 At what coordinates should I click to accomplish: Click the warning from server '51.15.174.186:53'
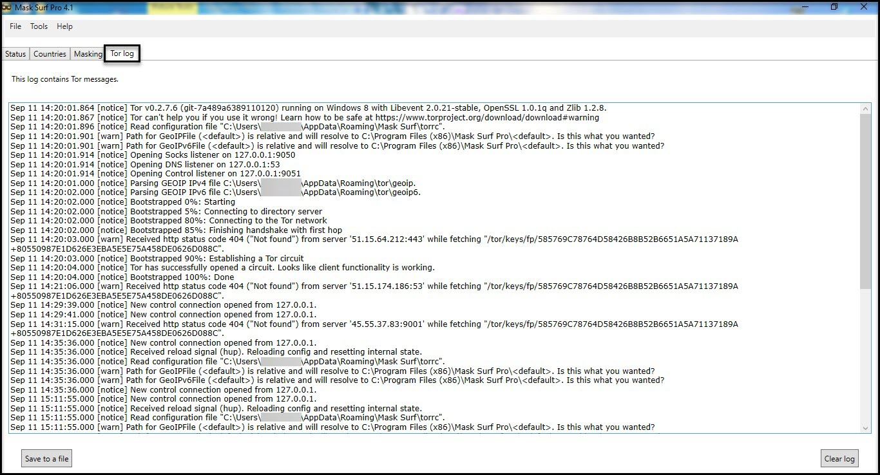pyautogui.click(x=374, y=291)
